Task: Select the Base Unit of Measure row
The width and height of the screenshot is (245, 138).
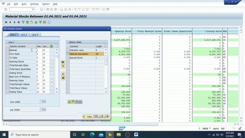Action: click(29, 77)
